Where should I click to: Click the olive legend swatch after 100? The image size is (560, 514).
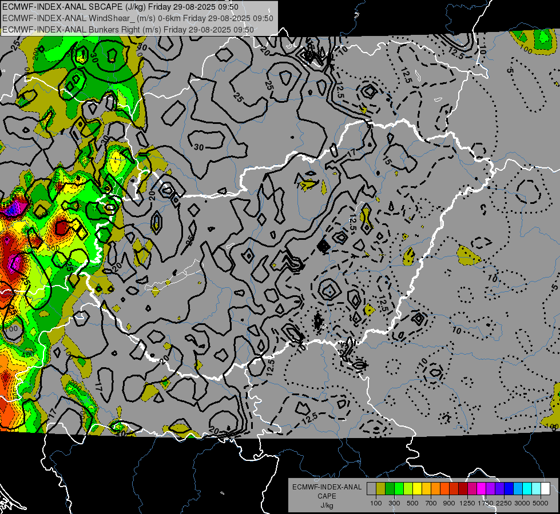380,489
